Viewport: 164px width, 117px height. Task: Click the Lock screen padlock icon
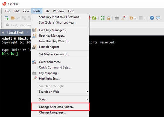pyautogui.click(x=109, y=18)
